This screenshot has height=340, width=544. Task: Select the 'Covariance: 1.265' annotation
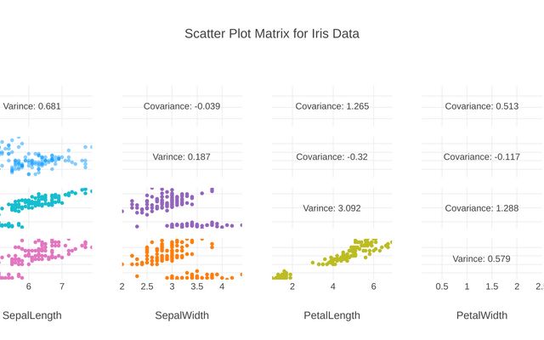pos(331,106)
